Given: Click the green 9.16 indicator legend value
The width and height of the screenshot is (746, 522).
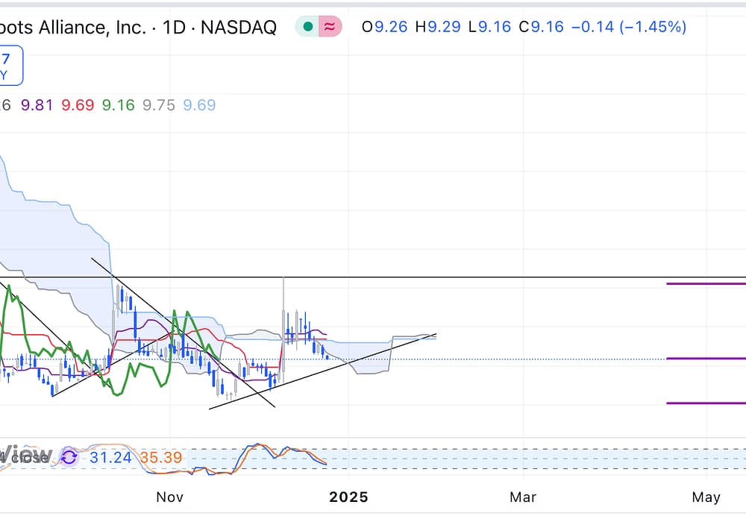Looking at the screenshot, I should 118,105.
